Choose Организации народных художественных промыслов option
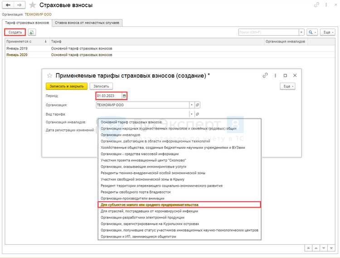340x258 pixels. coord(180,129)
